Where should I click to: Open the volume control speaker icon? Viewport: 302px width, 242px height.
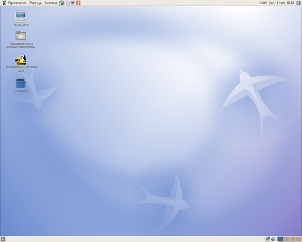coord(273,239)
